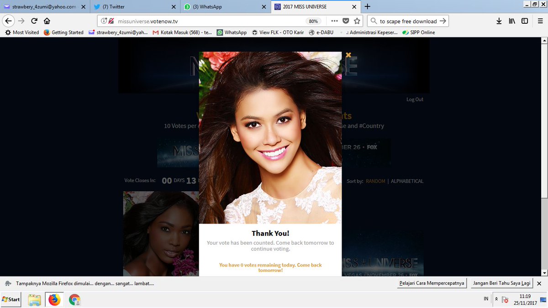This screenshot has height=308, width=548.
Task: Close the WhatsApp tab
Action: [263, 7]
